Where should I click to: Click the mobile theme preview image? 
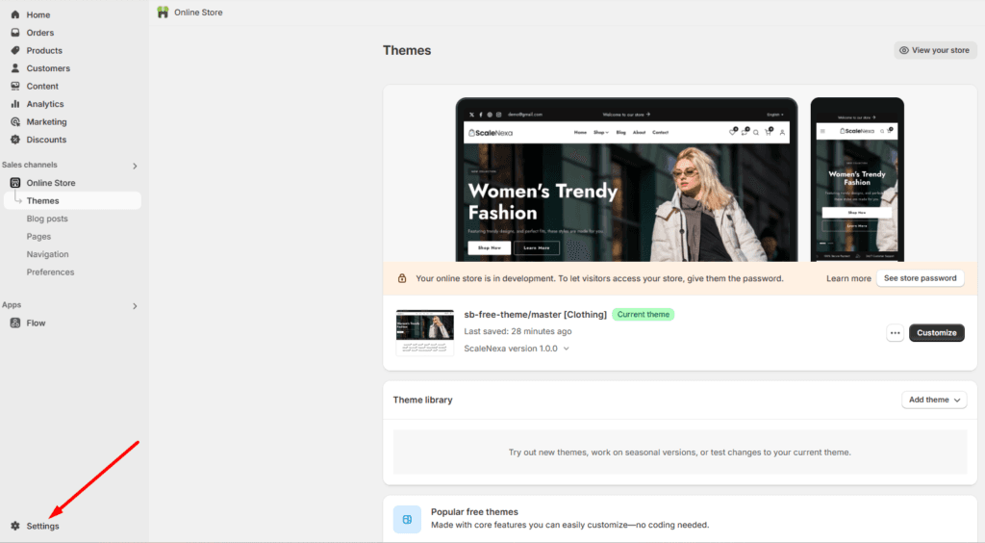point(857,180)
